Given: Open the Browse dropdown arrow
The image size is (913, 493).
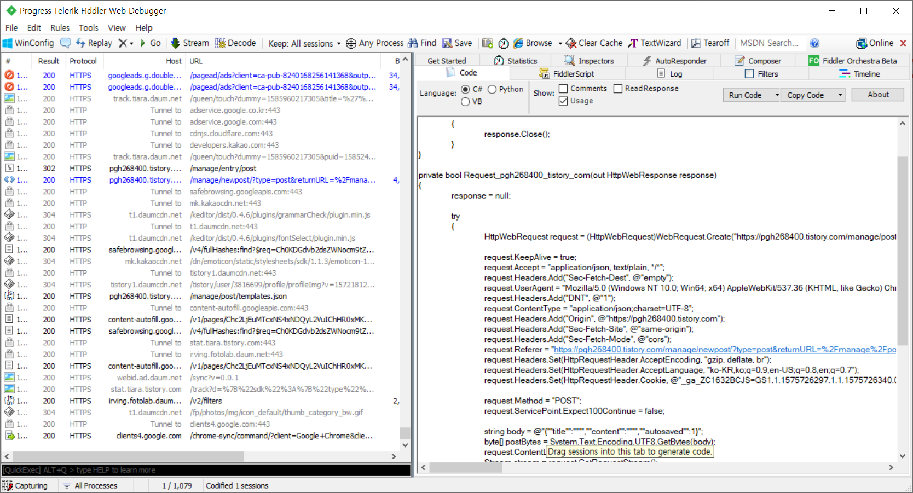Looking at the screenshot, I should tap(560, 43).
